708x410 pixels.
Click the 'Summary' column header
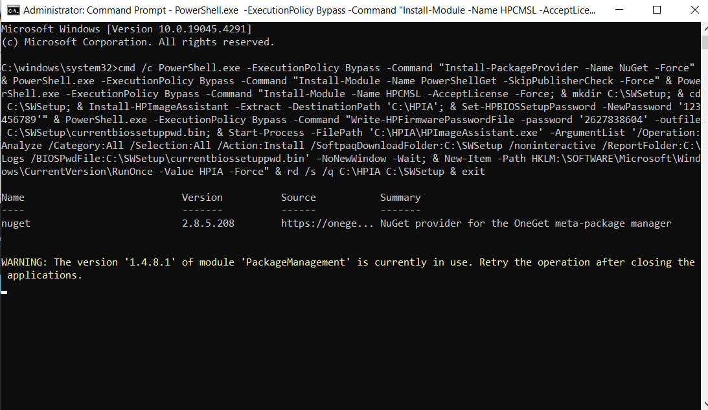400,198
